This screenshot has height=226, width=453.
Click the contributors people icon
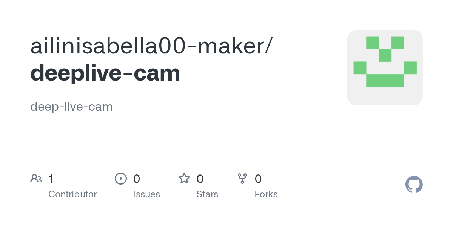coord(36,179)
